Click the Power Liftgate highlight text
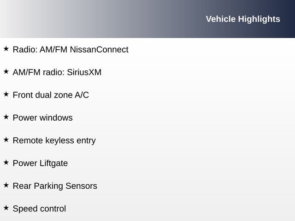295x221 pixels. click(x=40, y=163)
